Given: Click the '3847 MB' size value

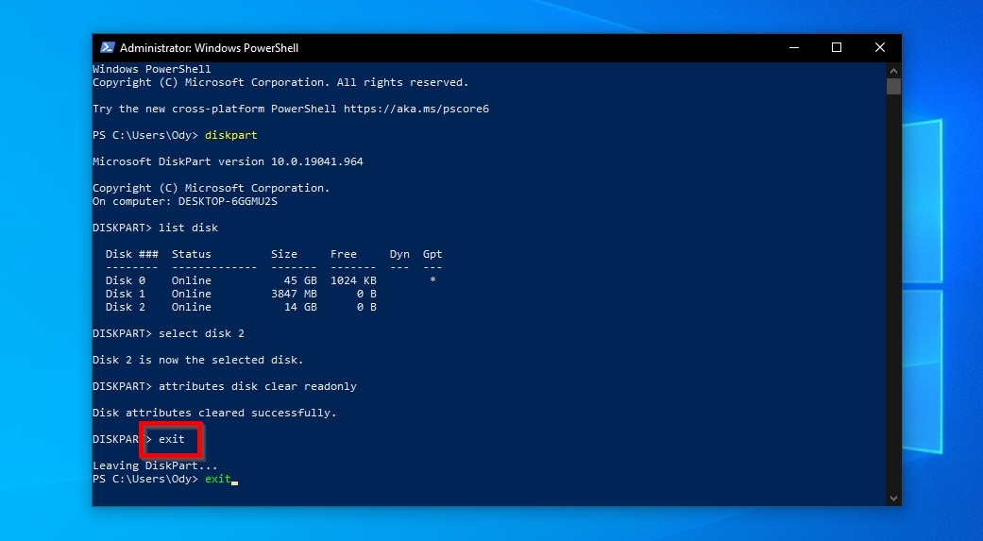Looking at the screenshot, I should [x=294, y=294].
